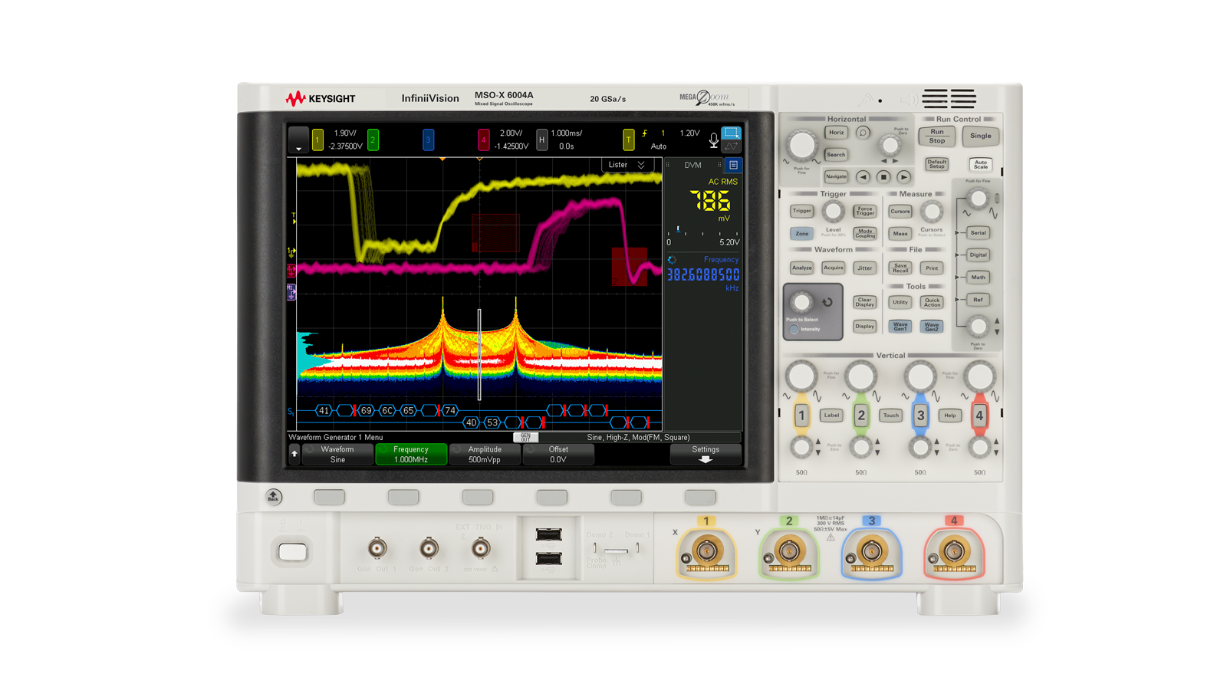
Task: Tap the microphone icon on the screen toolbar
Action: (713, 140)
